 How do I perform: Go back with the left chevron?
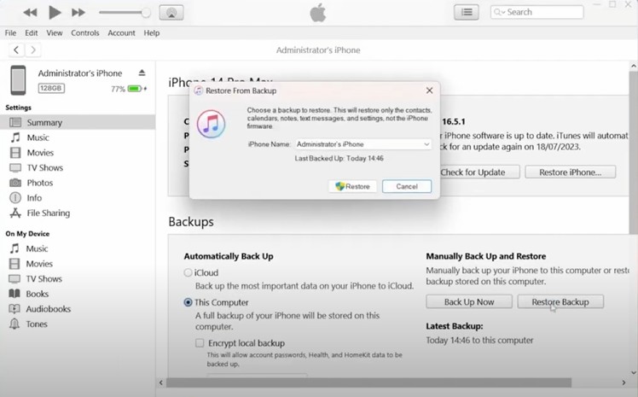coord(16,50)
